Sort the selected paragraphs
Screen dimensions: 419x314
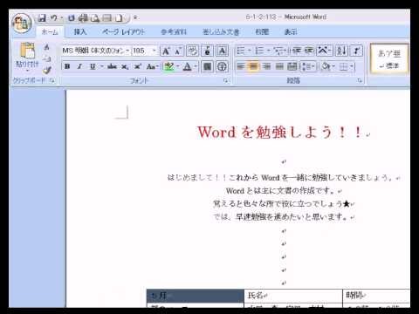coord(341,51)
